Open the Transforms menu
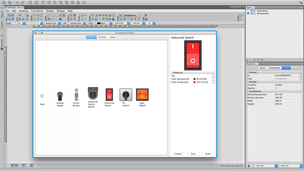 pyautogui.click(x=37, y=11)
